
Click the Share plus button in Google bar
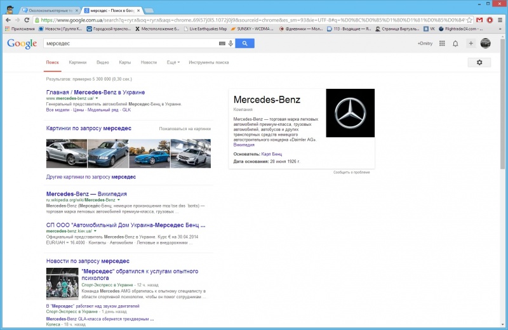pos(471,43)
